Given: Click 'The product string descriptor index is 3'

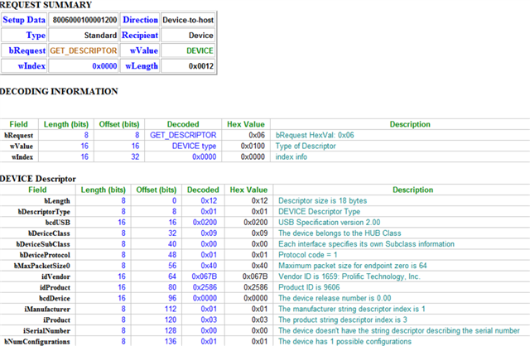Looking at the screenshot, I should point(343,320).
